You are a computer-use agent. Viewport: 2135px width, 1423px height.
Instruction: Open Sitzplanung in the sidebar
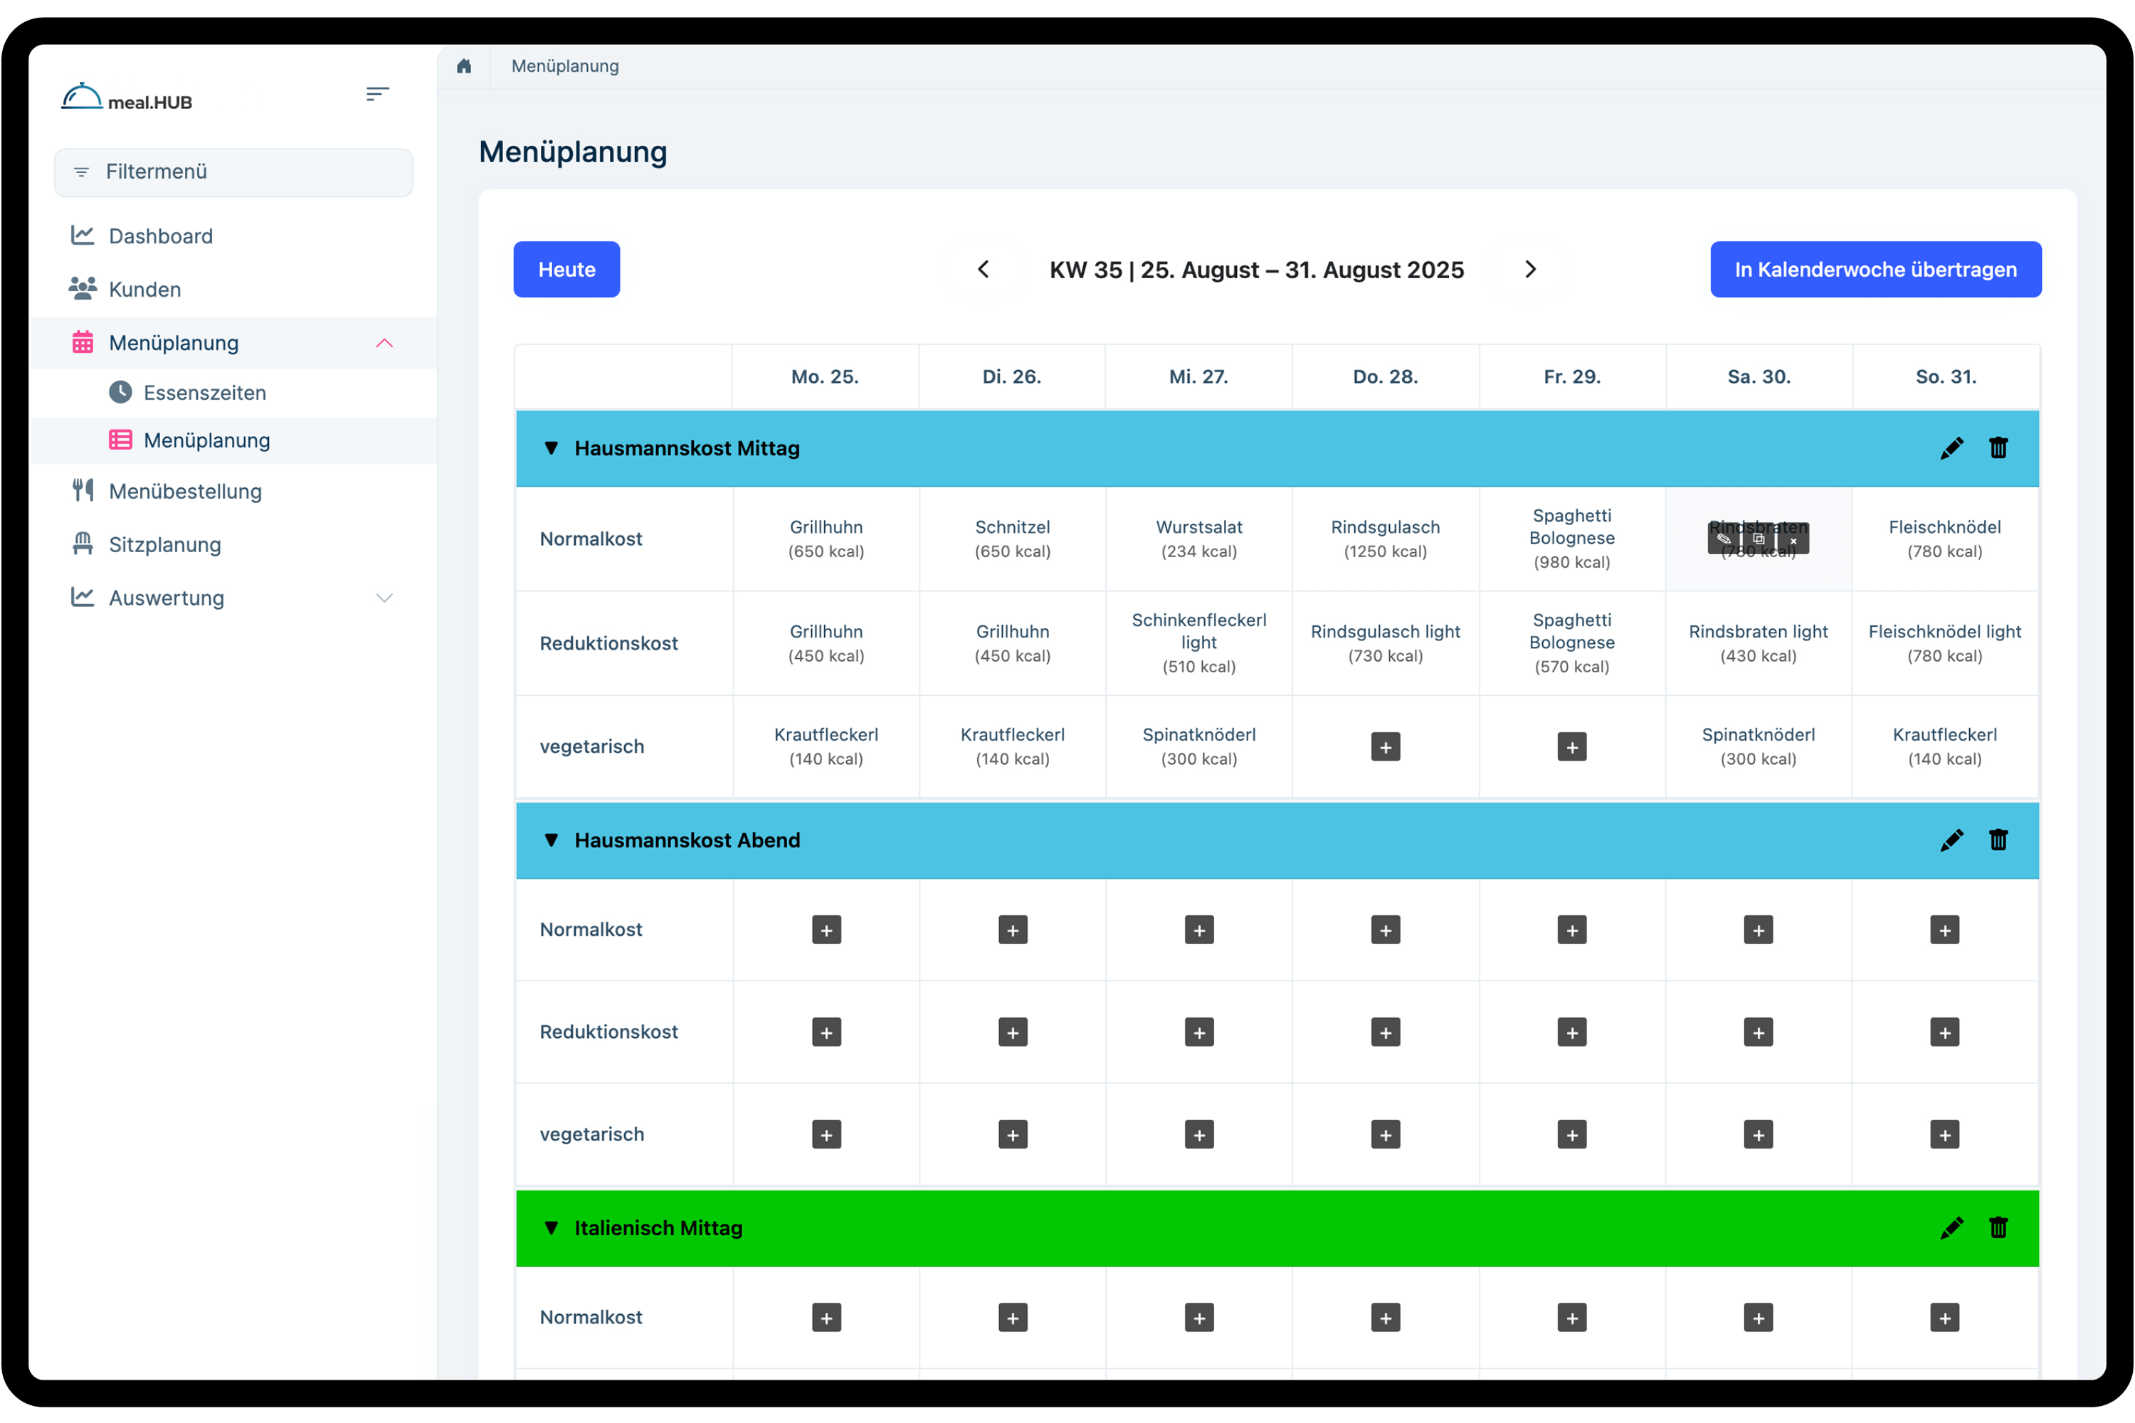tap(164, 544)
